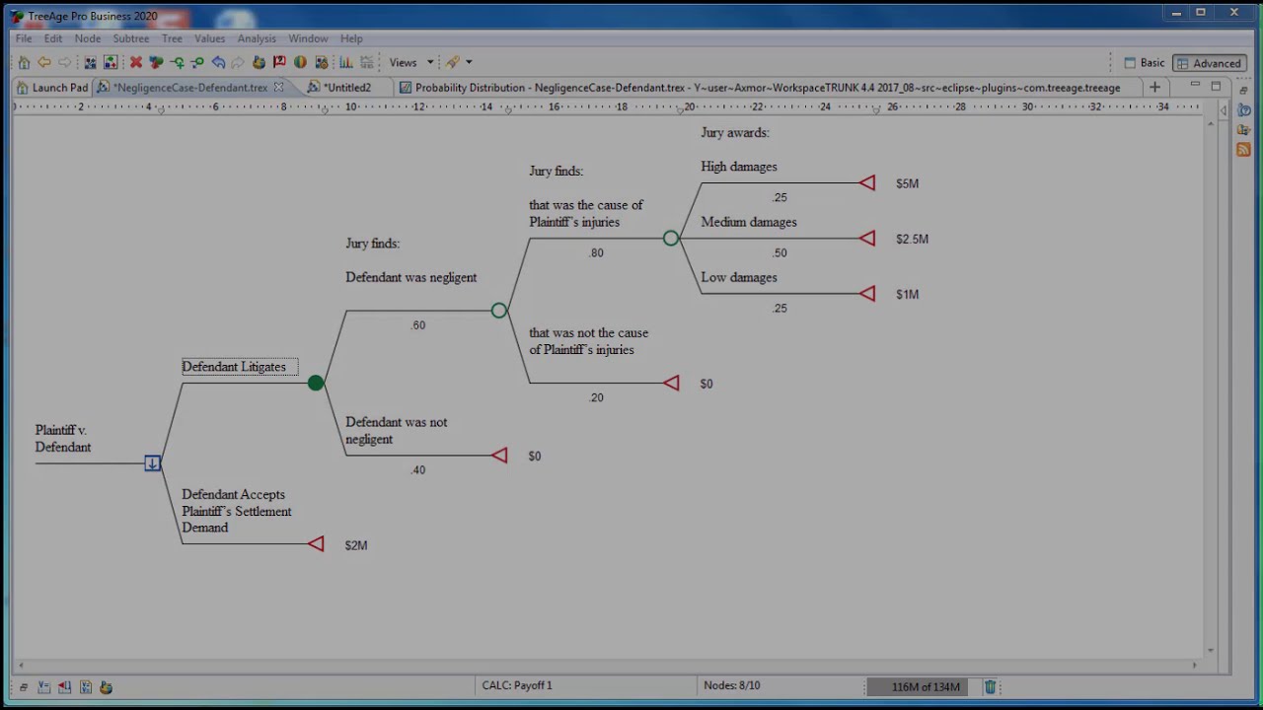This screenshot has height=710, width=1263.
Task: Click the horizontal scrollbar below the tree
Action: pyautogui.click(x=607, y=666)
